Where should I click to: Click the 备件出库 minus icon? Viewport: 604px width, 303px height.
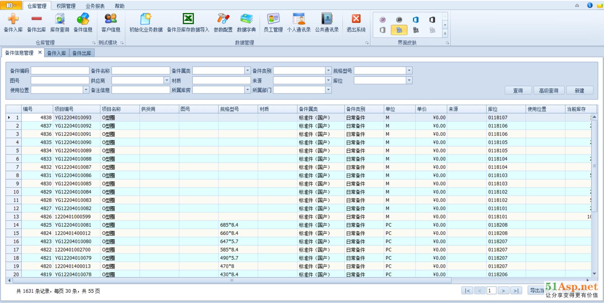pos(36,19)
